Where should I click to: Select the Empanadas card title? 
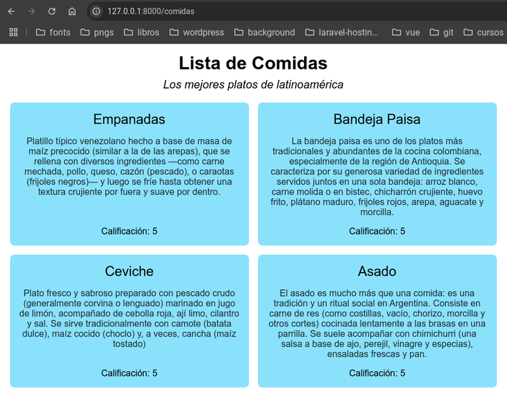point(129,119)
